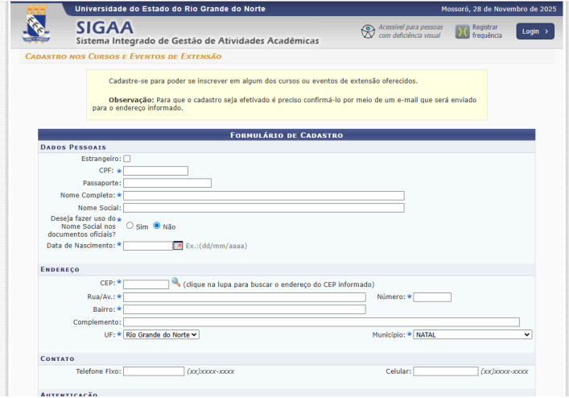The image size is (569, 398).
Task: Click the UERN university crest logo
Action: point(36,24)
